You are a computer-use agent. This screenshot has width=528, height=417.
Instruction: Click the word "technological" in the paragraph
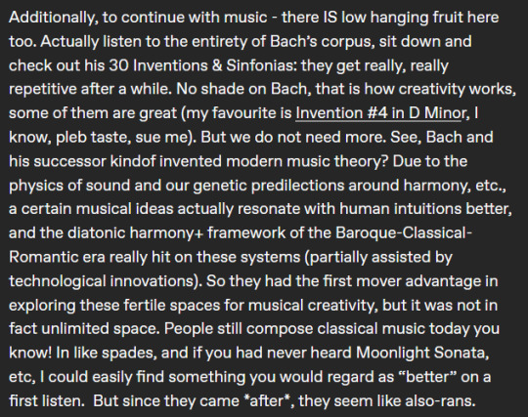(58, 281)
